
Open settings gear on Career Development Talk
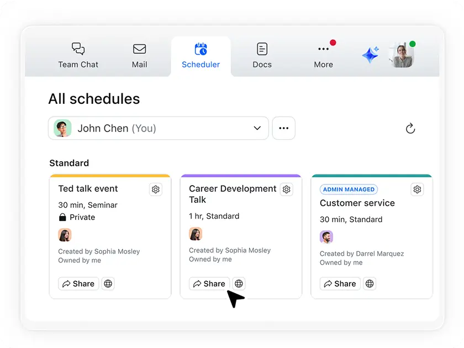click(286, 189)
